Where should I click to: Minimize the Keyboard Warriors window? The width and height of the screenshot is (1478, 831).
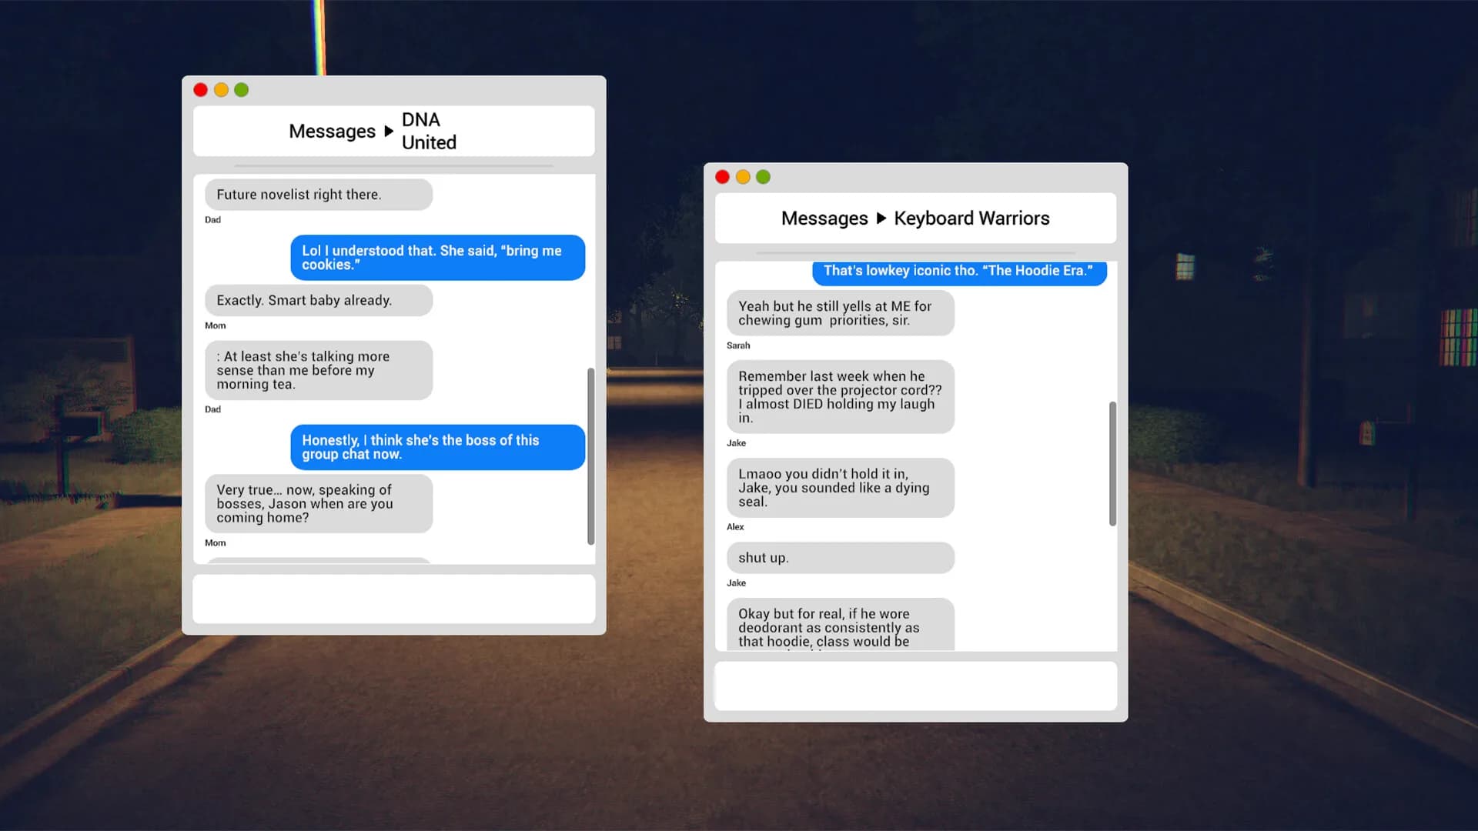coord(743,177)
